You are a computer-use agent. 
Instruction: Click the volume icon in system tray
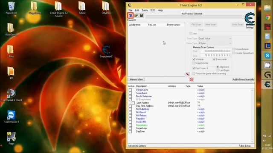pyautogui.click(x=264, y=141)
